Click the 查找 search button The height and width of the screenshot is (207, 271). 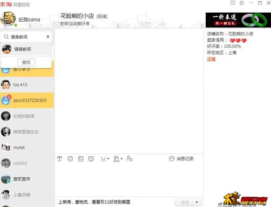pyautogui.click(x=26, y=62)
